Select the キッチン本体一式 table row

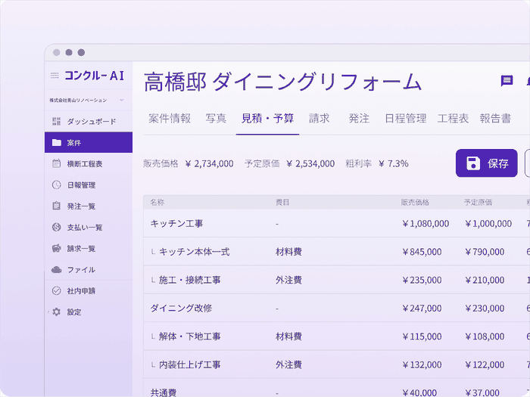click(194, 252)
